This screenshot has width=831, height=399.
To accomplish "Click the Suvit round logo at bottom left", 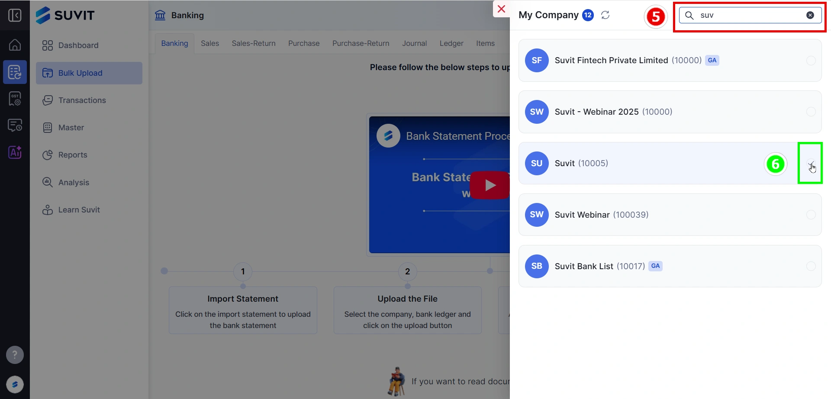I will tap(15, 384).
